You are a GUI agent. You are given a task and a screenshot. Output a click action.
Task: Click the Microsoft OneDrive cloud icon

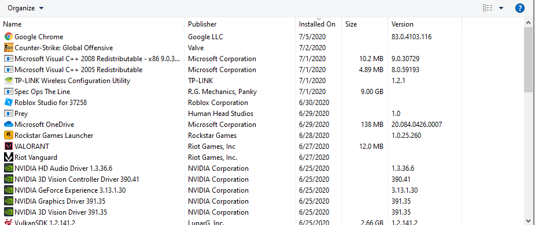(9, 125)
